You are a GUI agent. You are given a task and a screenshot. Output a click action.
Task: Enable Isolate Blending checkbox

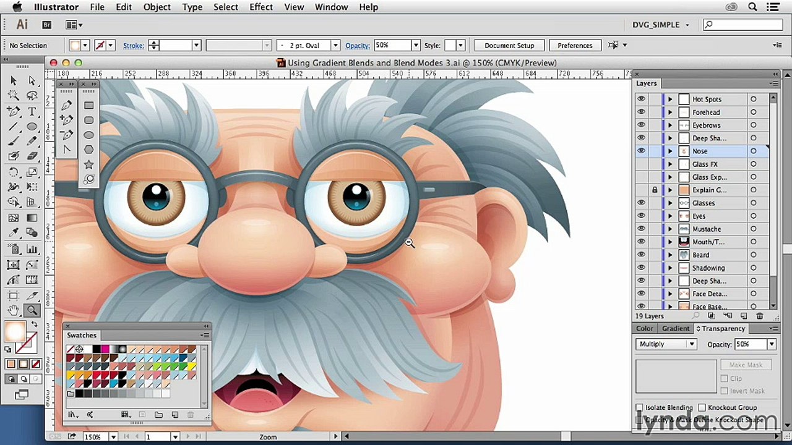640,407
